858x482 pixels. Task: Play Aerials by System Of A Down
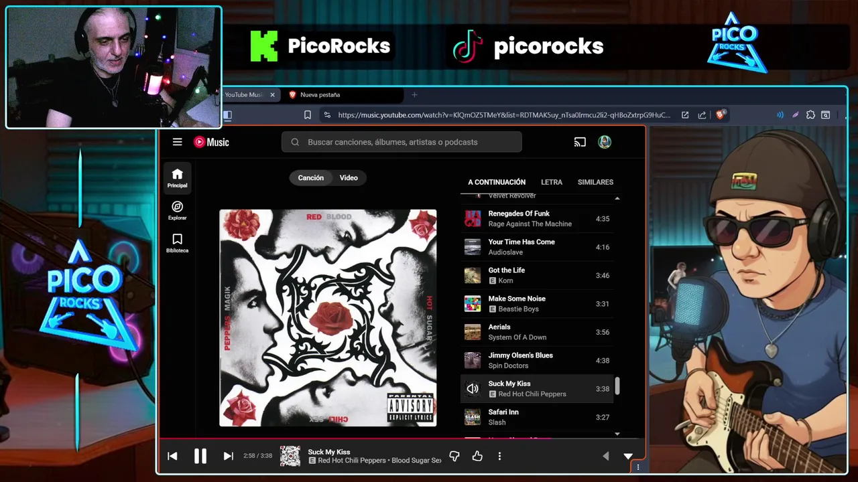tap(537, 332)
